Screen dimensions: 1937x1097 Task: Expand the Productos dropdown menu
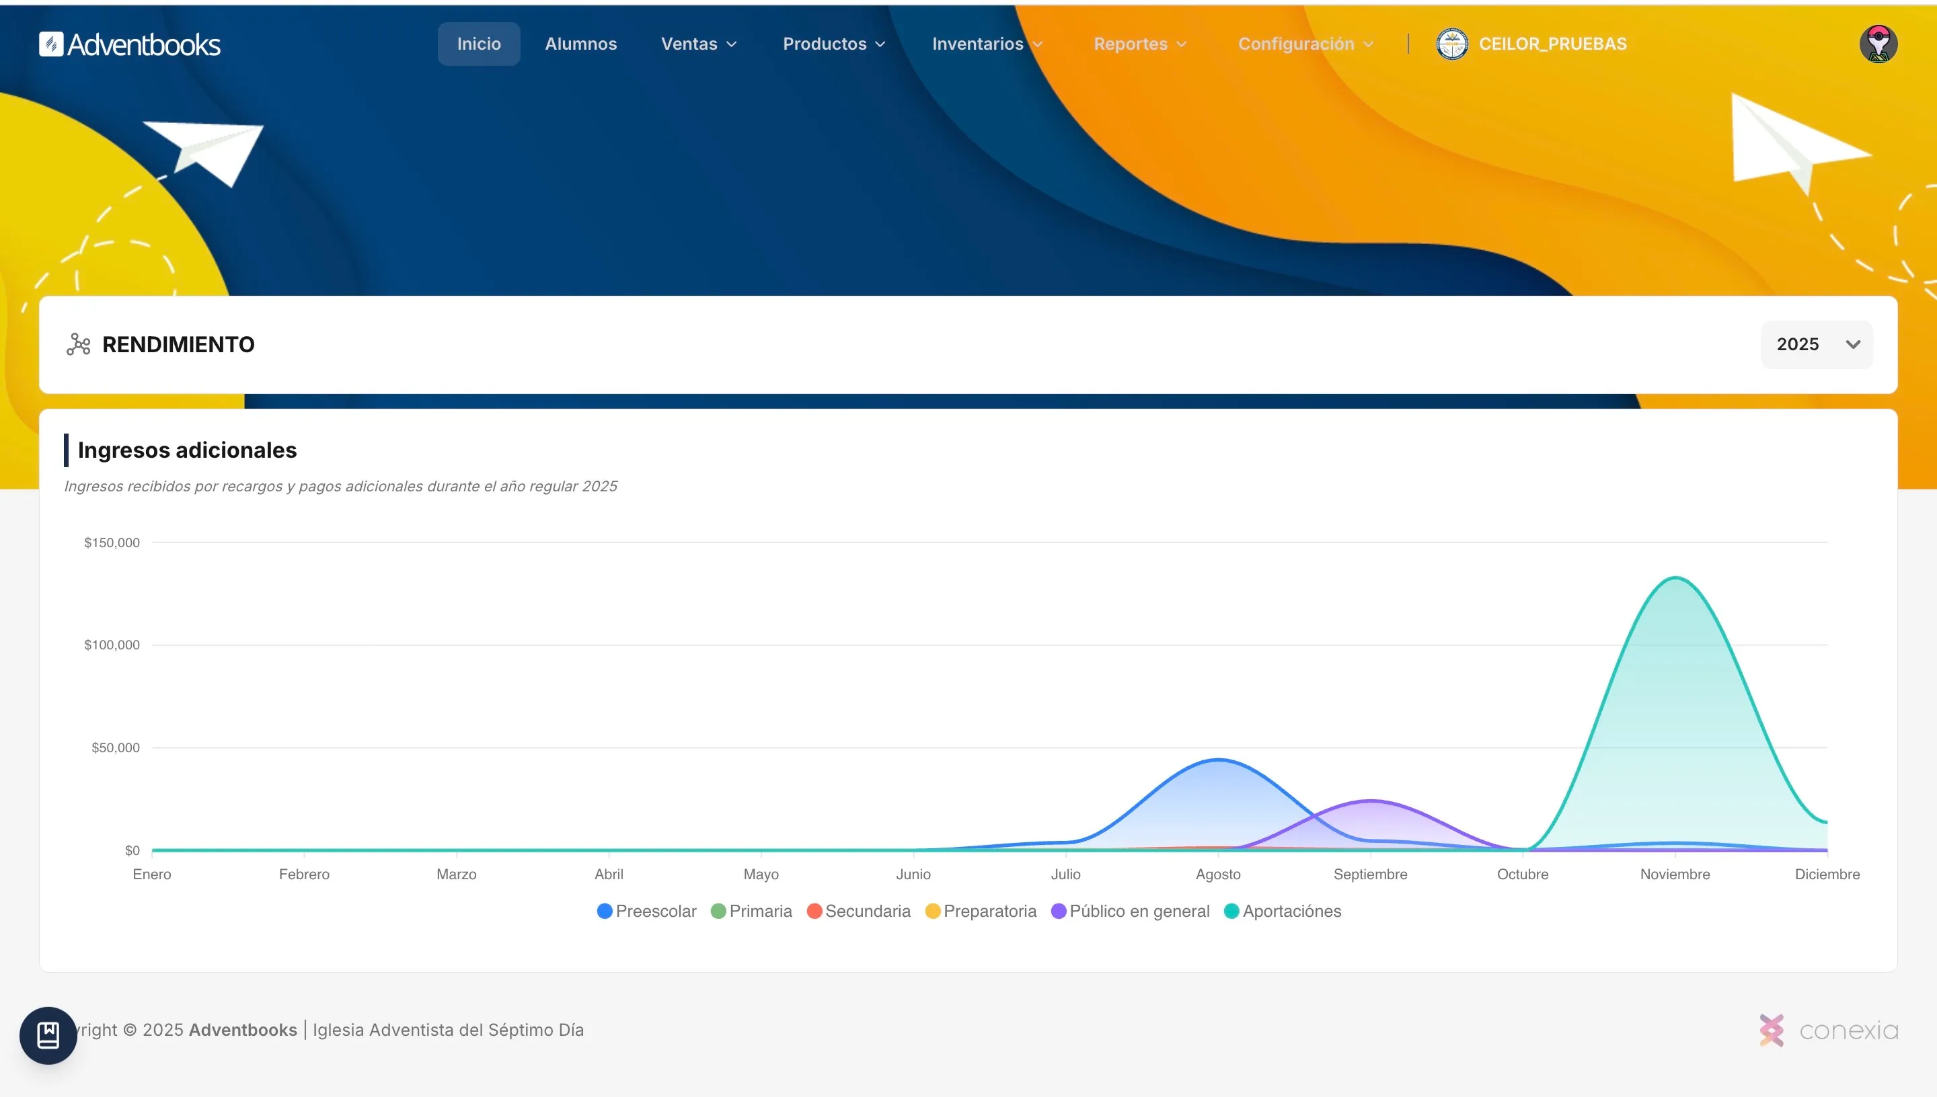coord(833,44)
